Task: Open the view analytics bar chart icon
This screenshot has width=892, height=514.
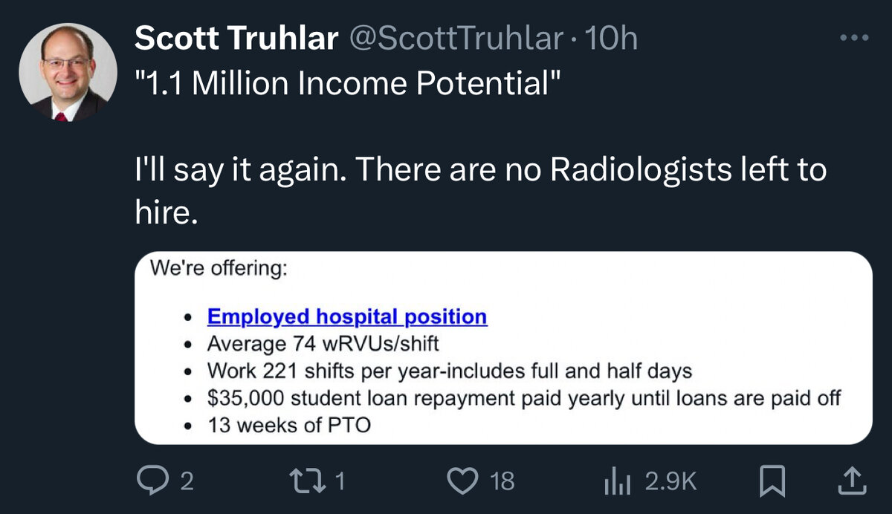Action: click(x=618, y=481)
